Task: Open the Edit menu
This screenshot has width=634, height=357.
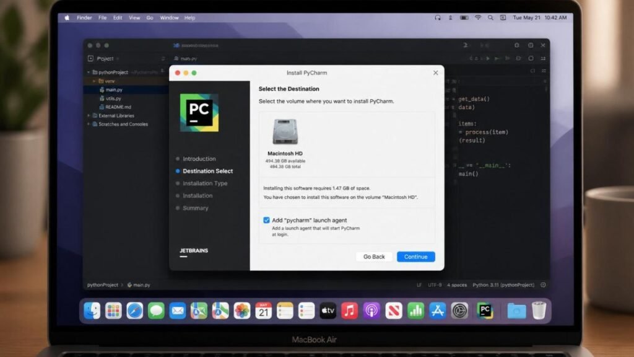Action: click(x=118, y=18)
